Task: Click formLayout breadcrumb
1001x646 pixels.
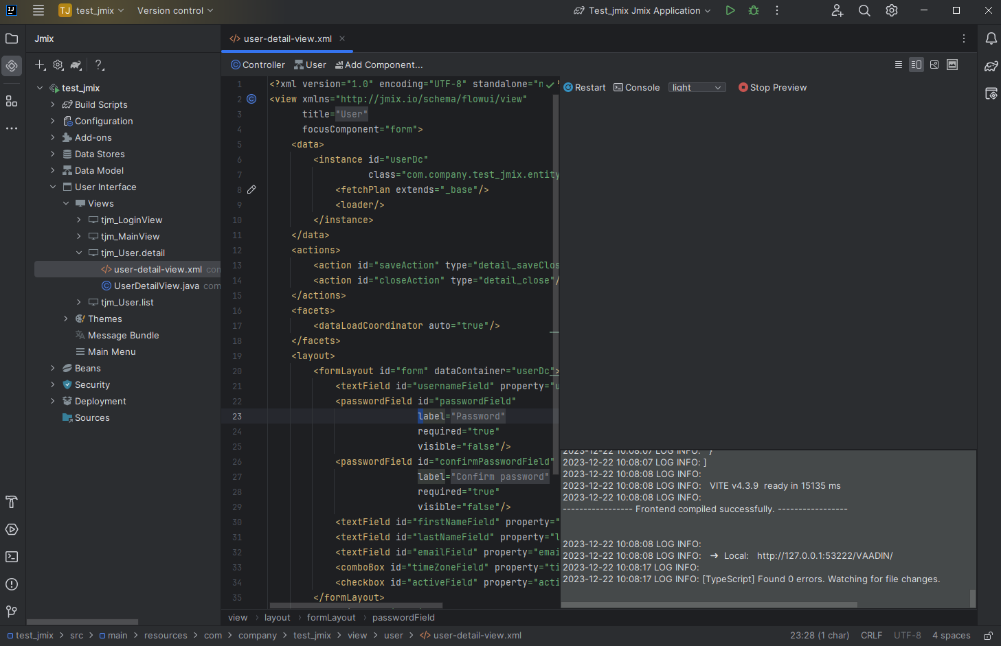Action: 331,617
